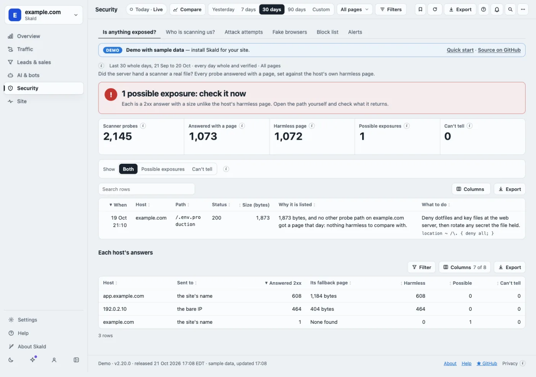Click info icon next to Show filter
Image resolution: width=536 pixels, height=377 pixels.
226,169
